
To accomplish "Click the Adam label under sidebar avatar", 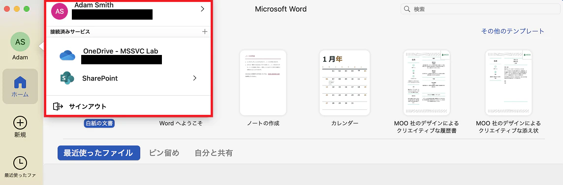I will (x=20, y=57).
